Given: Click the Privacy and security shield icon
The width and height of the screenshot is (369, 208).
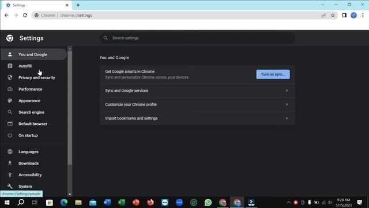Looking at the screenshot, I should point(10,77).
